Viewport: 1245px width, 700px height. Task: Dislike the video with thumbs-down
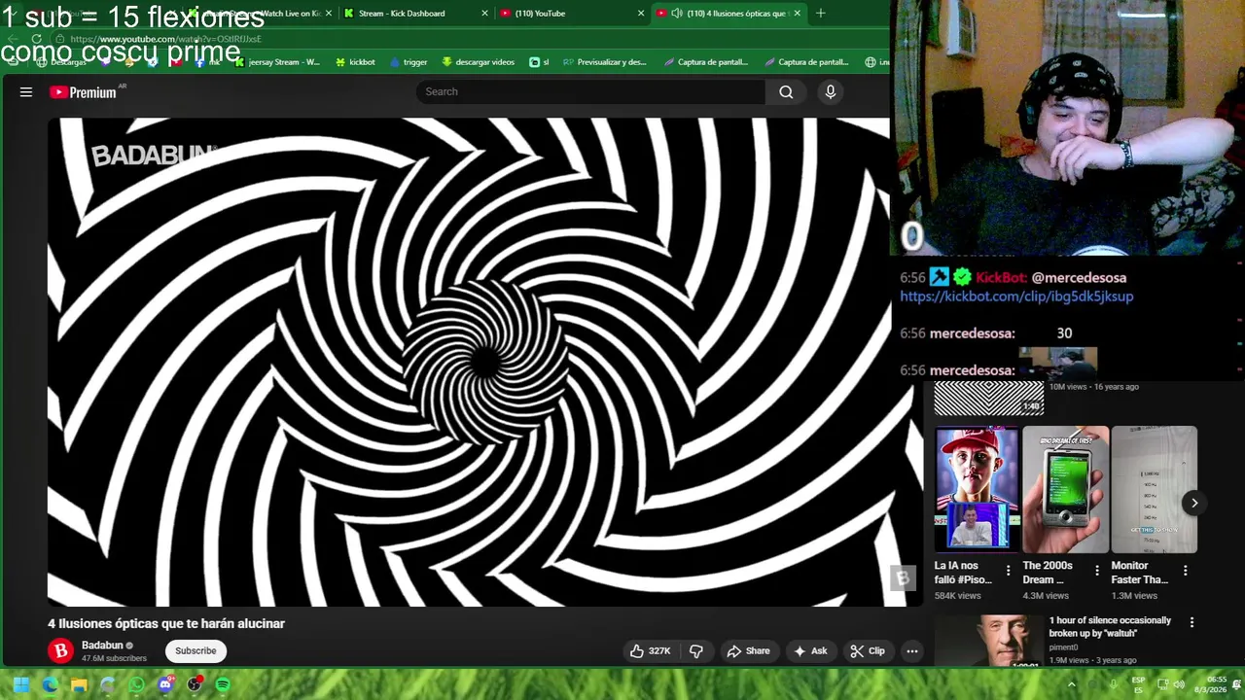click(696, 650)
